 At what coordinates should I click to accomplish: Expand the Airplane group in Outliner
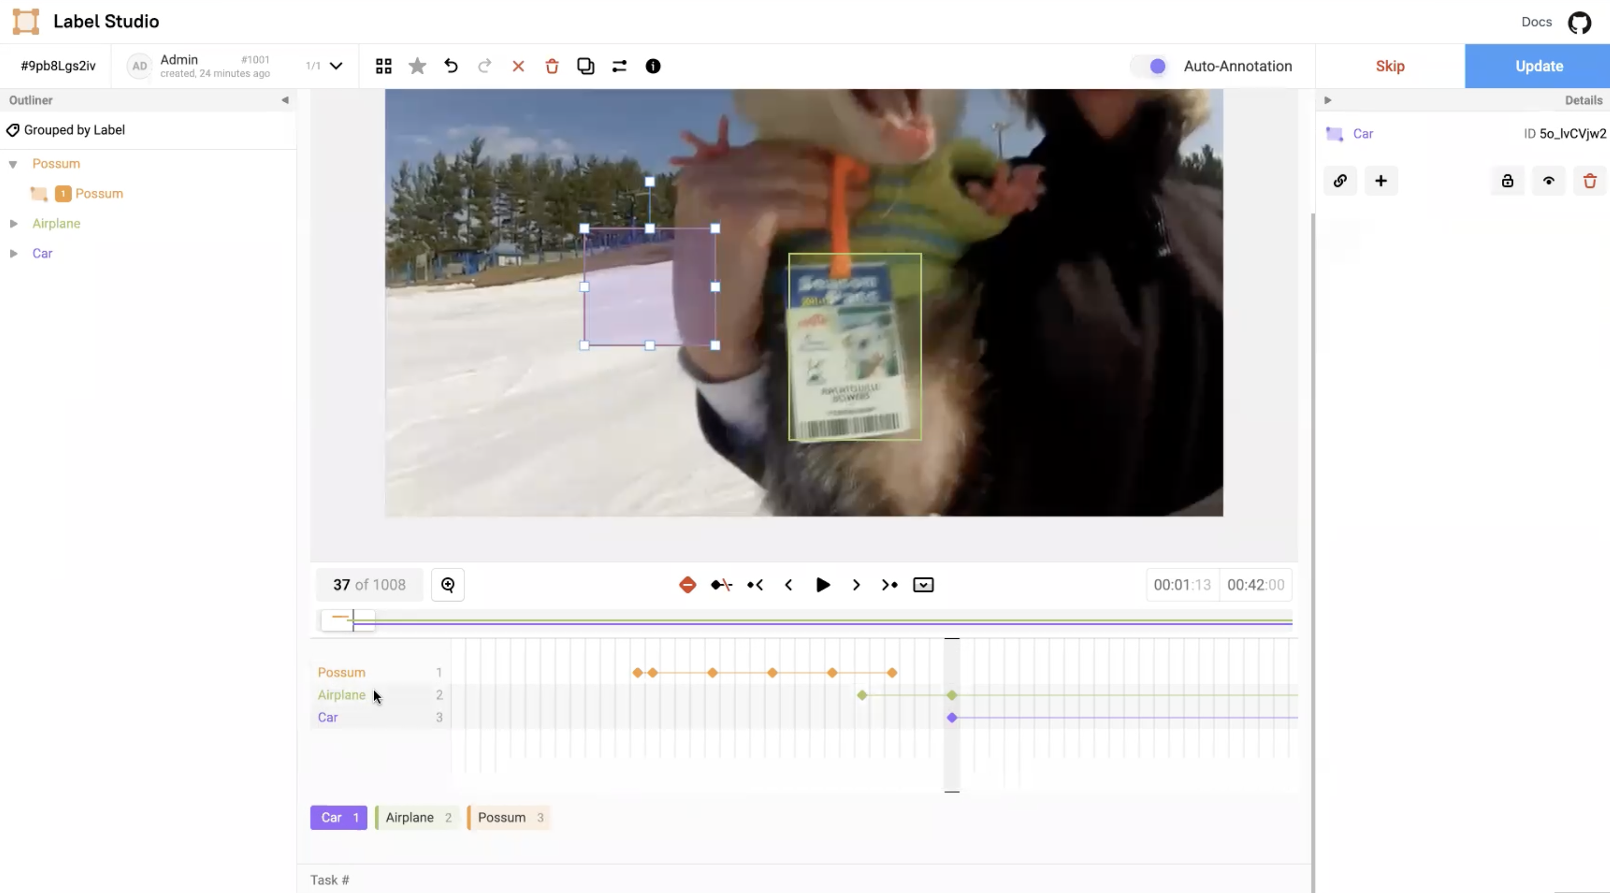pyautogui.click(x=14, y=224)
